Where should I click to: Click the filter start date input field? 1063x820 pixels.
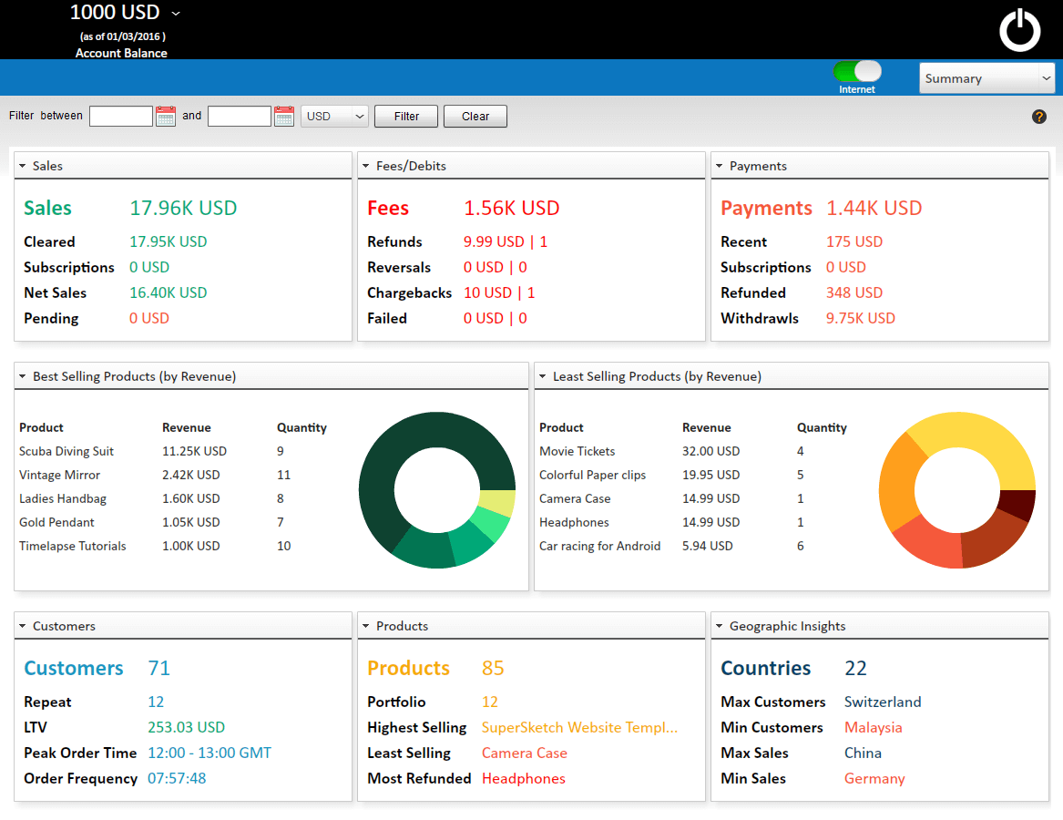tap(121, 116)
